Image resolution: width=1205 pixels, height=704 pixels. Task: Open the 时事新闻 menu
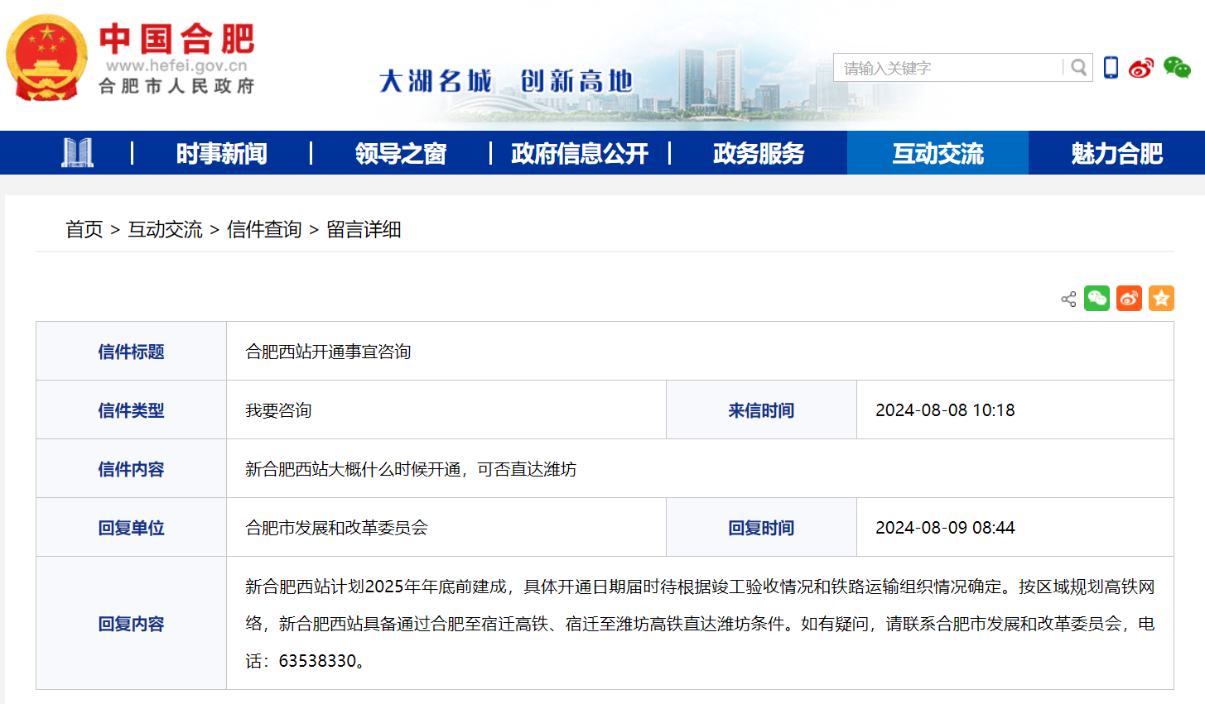click(x=221, y=153)
